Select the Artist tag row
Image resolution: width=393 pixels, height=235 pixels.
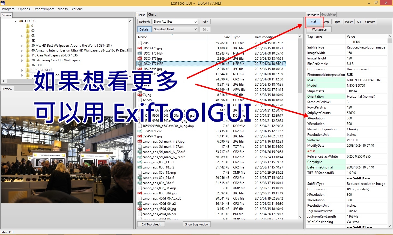347,151
